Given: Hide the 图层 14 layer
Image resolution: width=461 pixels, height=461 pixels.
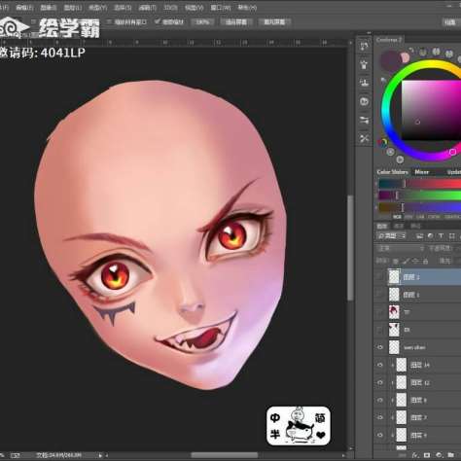Looking at the screenshot, I should [x=379, y=365].
